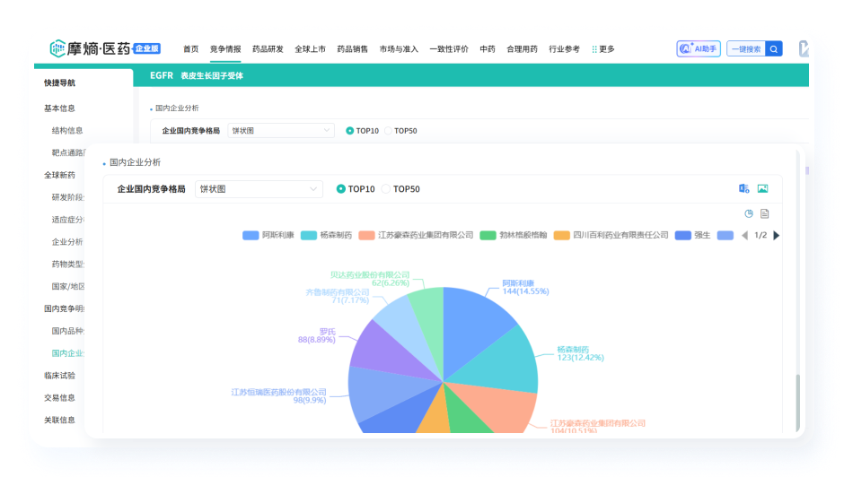Toggle 阿斯利康 legend swatch
The width and height of the screenshot is (844, 477).
click(x=251, y=235)
